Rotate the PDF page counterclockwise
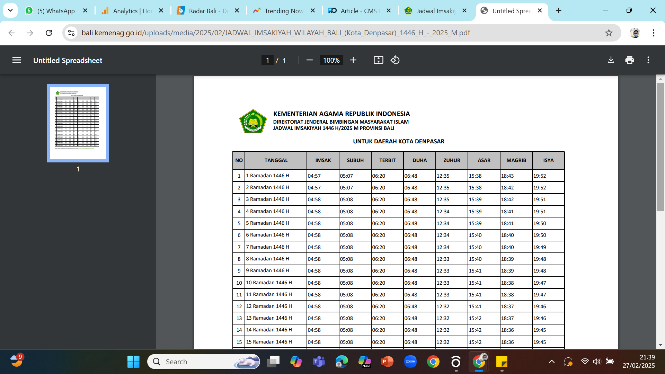Screen dimensions: 665x374 coord(395,60)
